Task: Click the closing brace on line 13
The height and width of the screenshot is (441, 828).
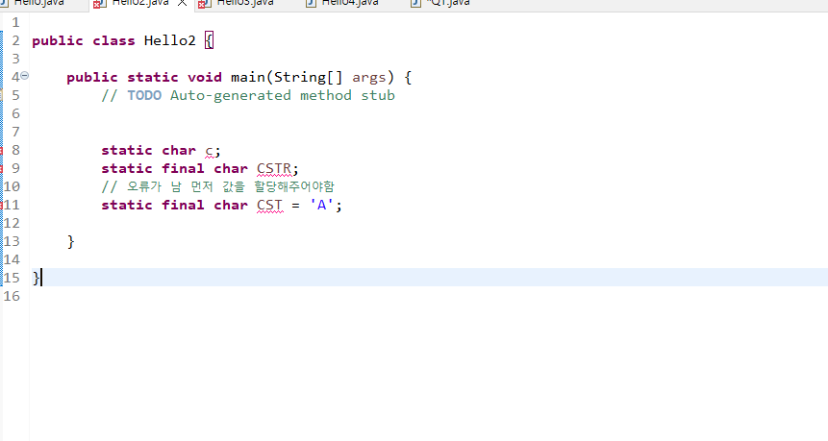Action: (71, 241)
